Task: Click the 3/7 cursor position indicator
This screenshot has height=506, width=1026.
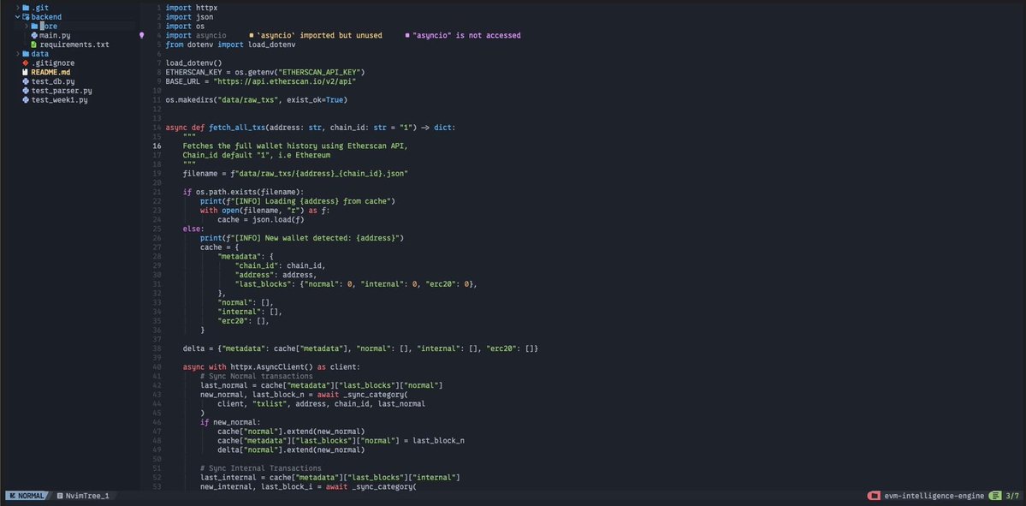Action: click(1012, 497)
